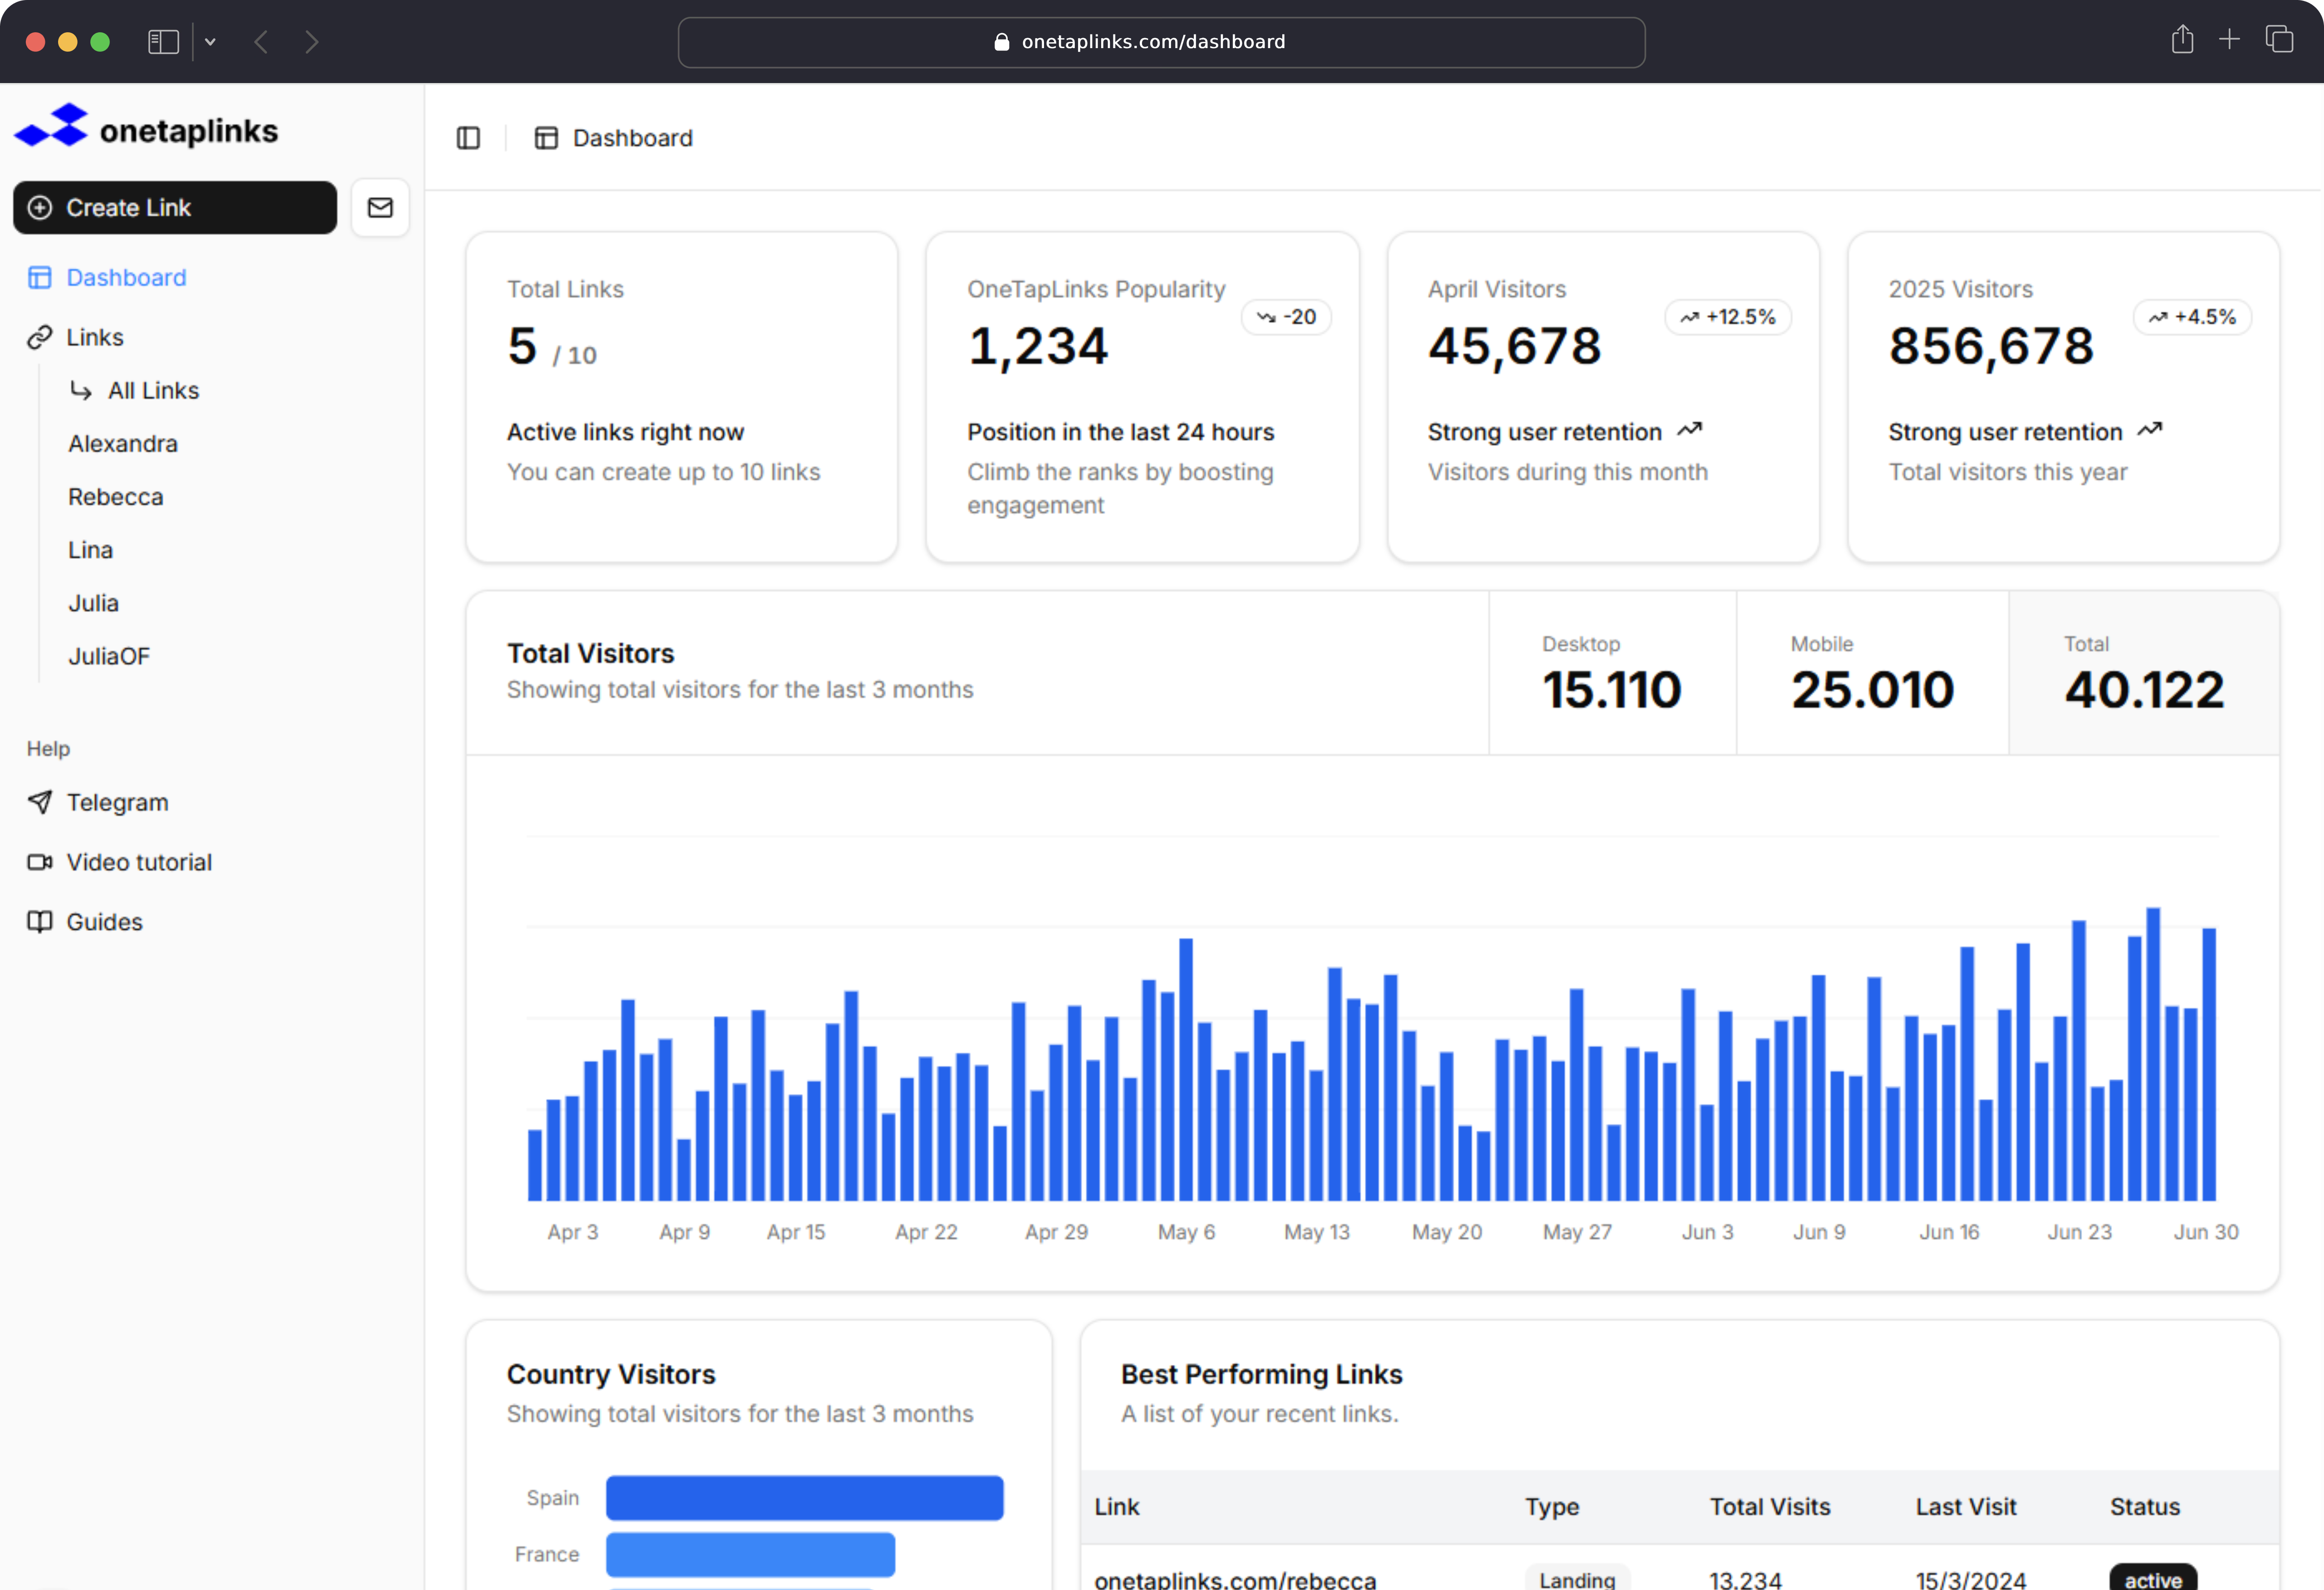Click the Links chain icon in sidebar
Image resolution: width=2324 pixels, height=1590 pixels.
39,337
